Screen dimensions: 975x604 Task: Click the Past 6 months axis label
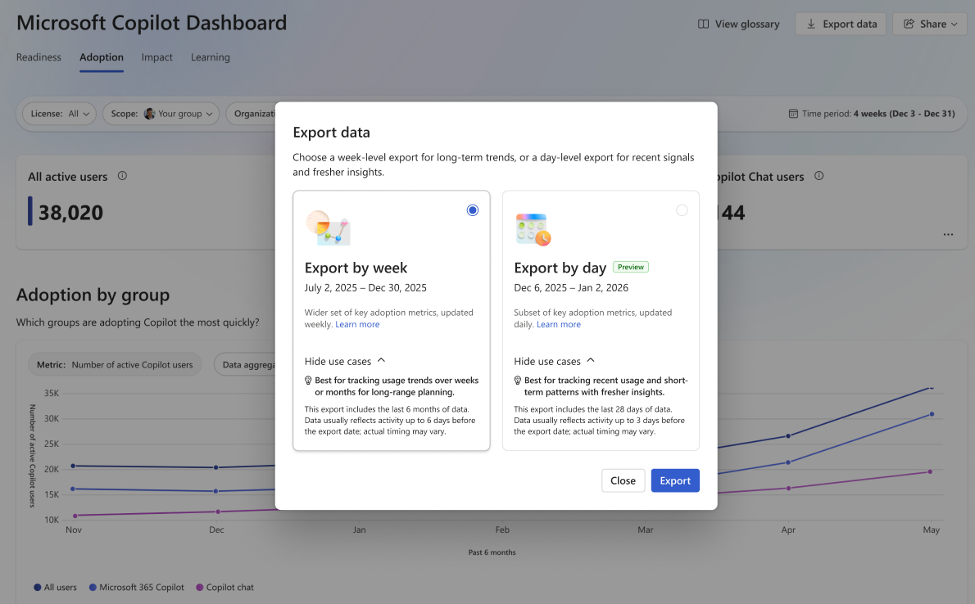tap(492, 552)
